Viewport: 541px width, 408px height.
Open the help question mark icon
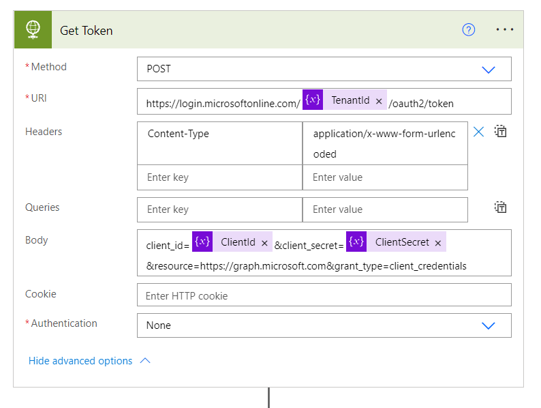pyautogui.click(x=469, y=30)
